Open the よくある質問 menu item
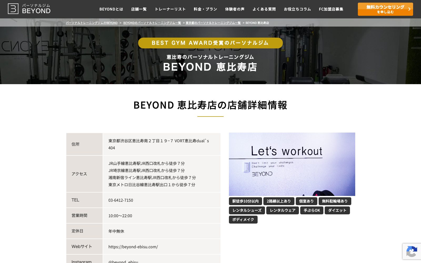This screenshot has height=263, width=421. [264, 9]
